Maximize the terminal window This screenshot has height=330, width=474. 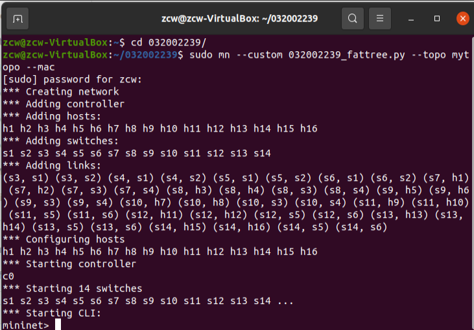click(438, 18)
